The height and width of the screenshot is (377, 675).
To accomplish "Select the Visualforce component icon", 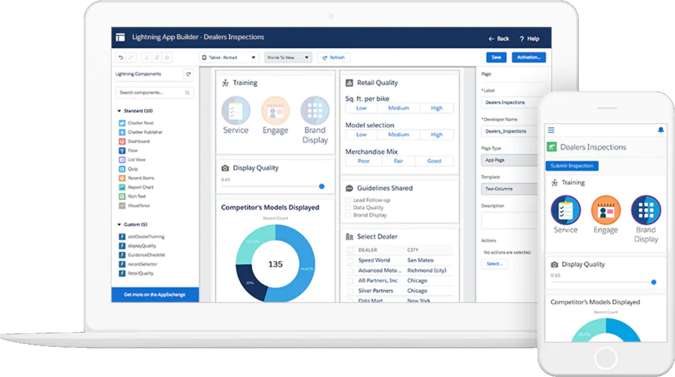I will click(x=122, y=206).
